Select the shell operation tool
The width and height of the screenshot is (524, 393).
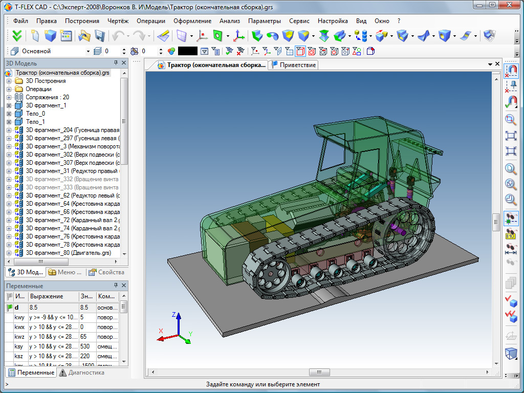[x=402, y=35]
